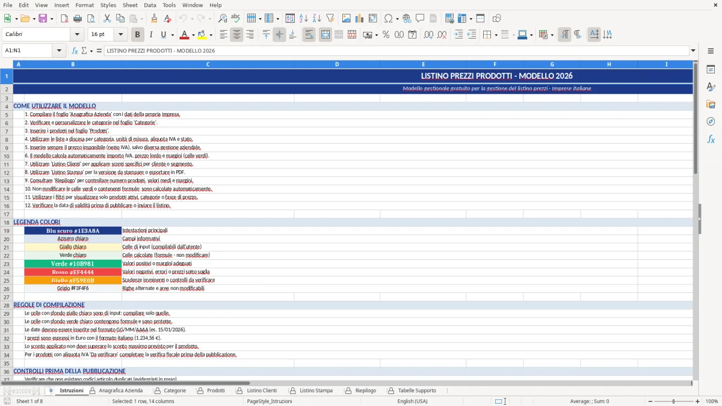Insert an image

346,19
